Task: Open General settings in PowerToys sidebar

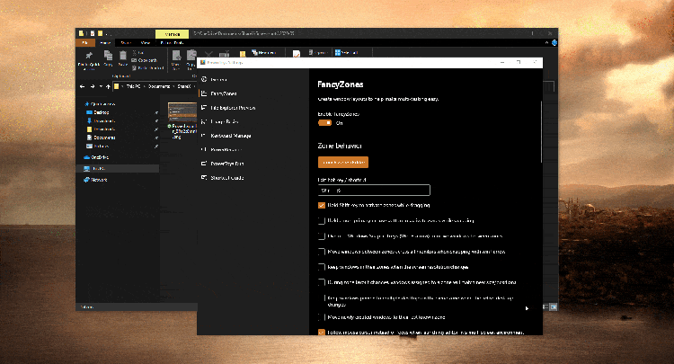Action: coord(220,80)
